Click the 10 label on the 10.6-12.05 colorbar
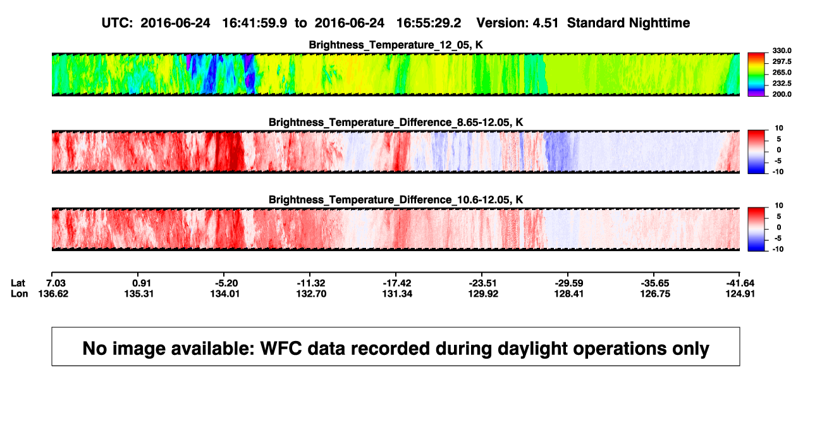 pyautogui.click(x=778, y=206)
